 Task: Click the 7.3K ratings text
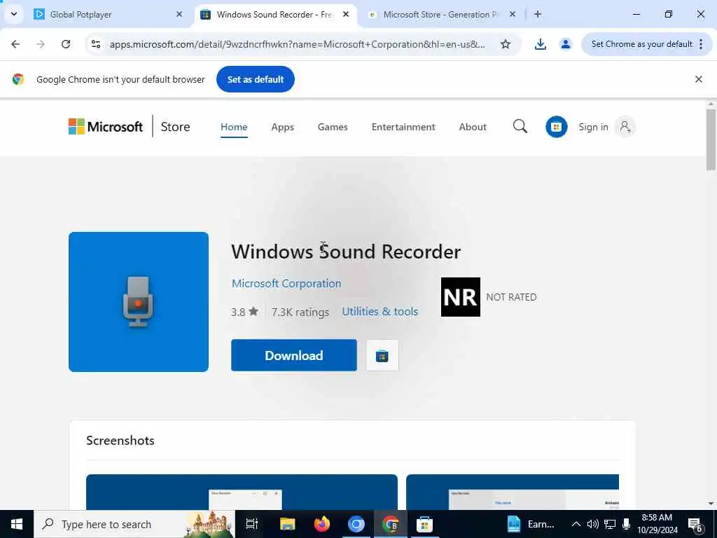[300, 312]
